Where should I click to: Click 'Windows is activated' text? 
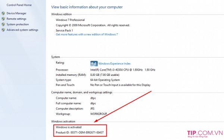pos(69,127)
